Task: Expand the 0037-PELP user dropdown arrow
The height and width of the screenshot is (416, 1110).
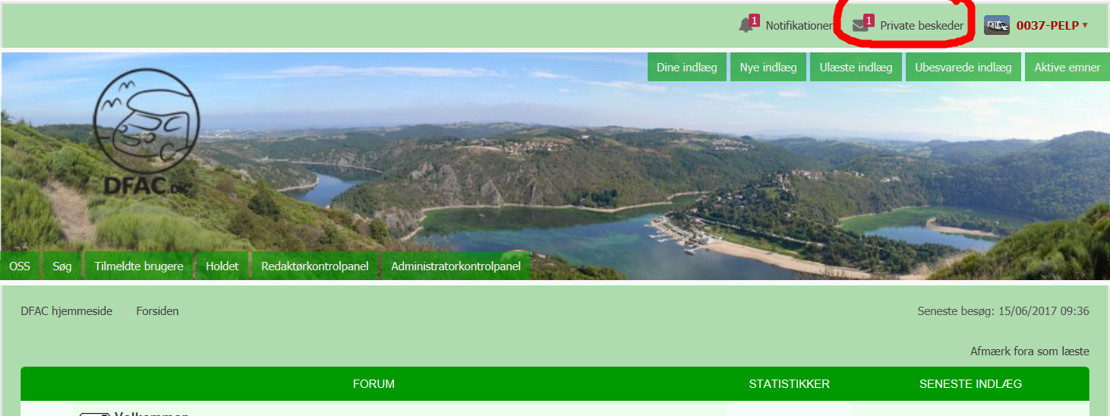Action: pyautogui.click(x=1085, y=25)
